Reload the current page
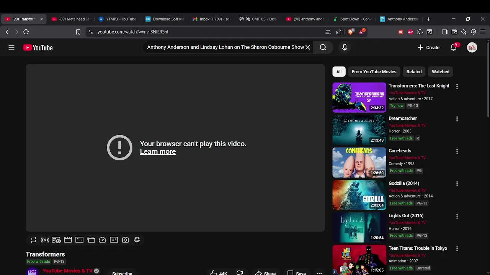490x275 pixels. pyautogui.click(x=26, y=32)
